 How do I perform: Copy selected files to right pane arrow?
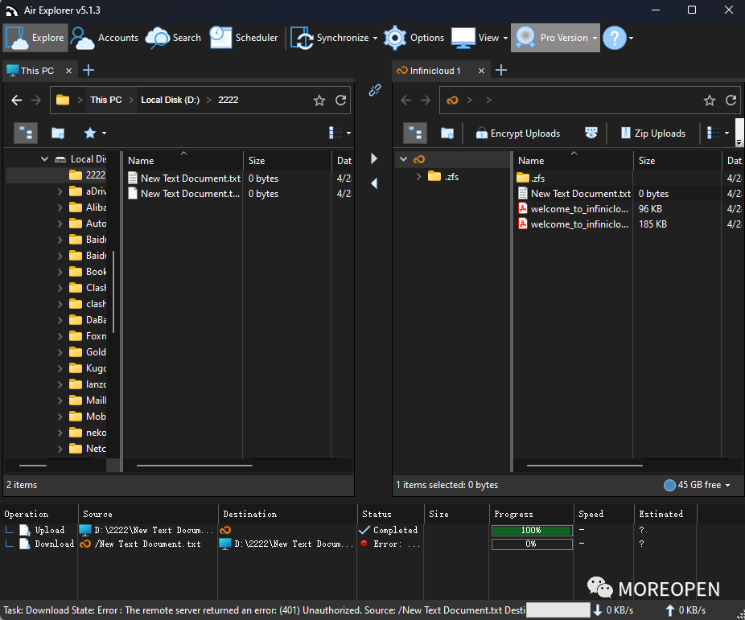[x=374, y=158]
